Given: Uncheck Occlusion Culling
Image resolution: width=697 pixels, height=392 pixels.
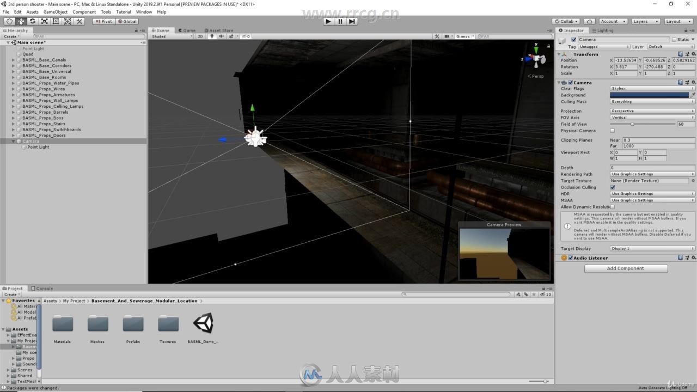Looking at the screenshot, I should point(613,187).
